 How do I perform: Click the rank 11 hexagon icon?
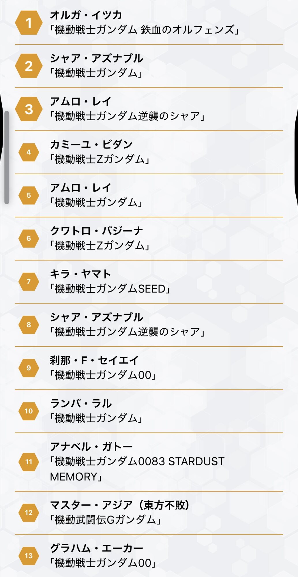(x=29, y=462)
